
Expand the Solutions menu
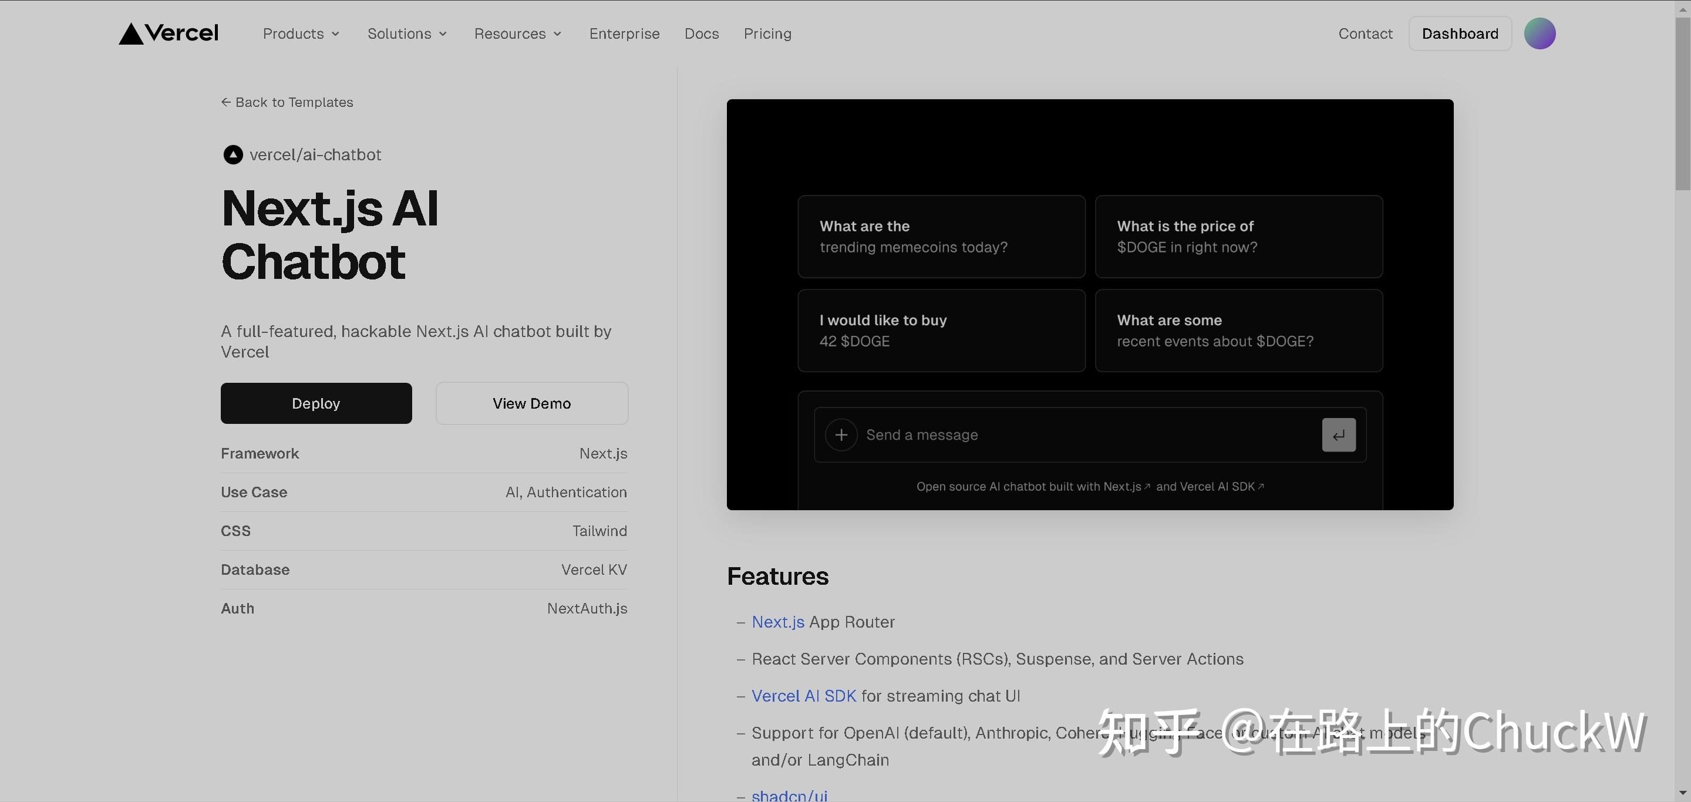coord(407,33)
